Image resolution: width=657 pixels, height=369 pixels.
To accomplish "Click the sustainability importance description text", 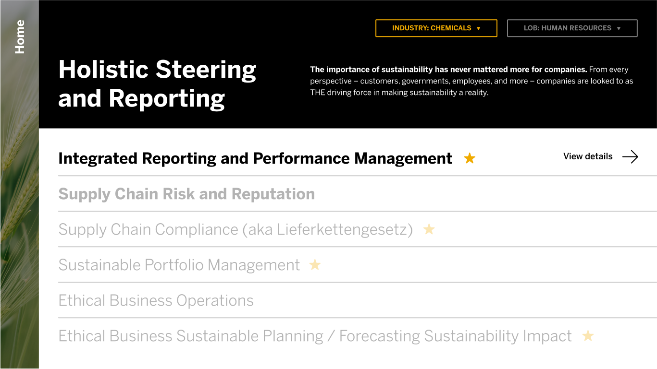I will tap(471, 81).
